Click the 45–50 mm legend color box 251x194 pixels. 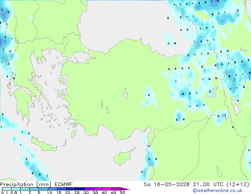coord(116,189)
